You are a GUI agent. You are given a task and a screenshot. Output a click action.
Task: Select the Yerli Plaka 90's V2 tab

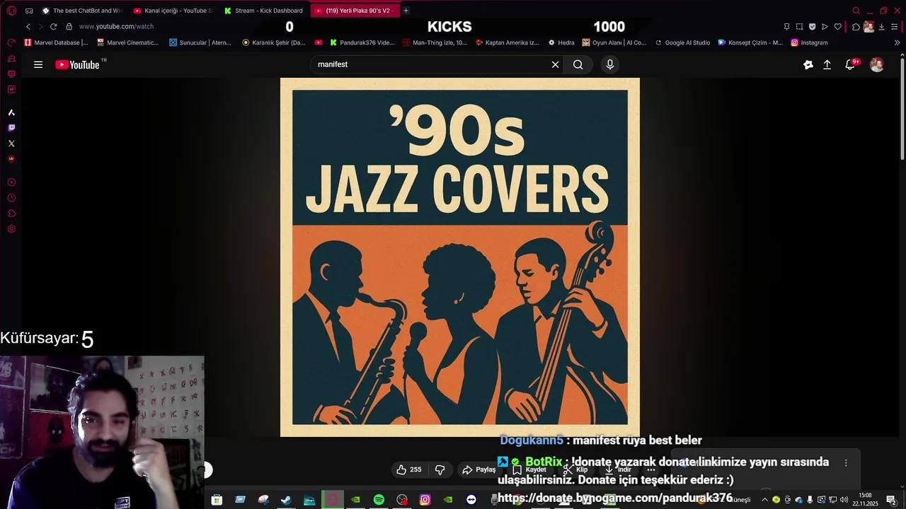[355, 11]
